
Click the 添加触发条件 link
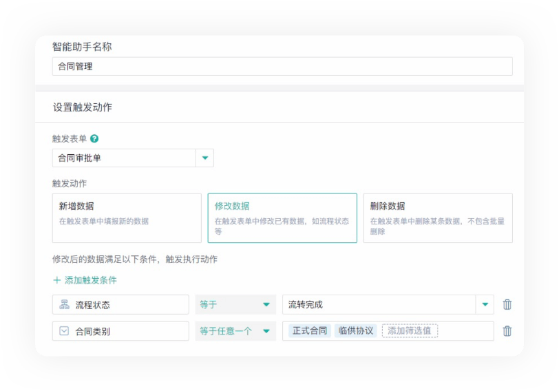pos(90,280)
